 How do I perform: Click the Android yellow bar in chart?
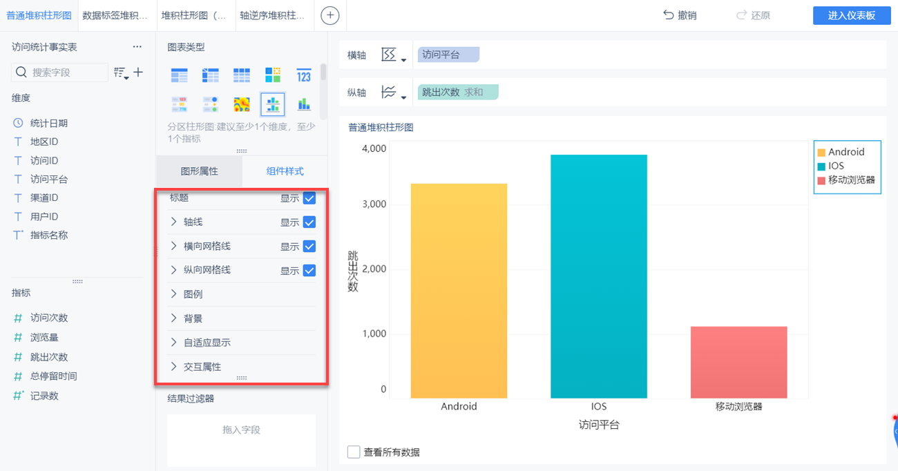459,291
